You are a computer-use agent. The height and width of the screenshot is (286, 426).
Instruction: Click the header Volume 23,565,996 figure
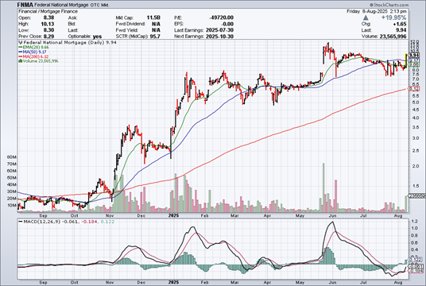pos(393,37)
